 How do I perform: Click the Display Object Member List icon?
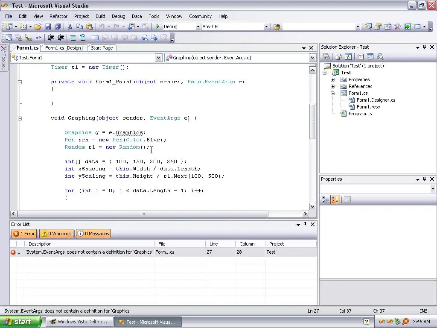tap(9, 38)
